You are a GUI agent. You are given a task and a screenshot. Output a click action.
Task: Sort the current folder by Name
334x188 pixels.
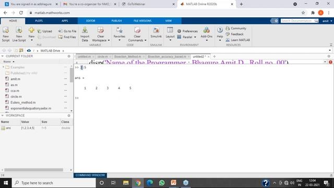7,62
